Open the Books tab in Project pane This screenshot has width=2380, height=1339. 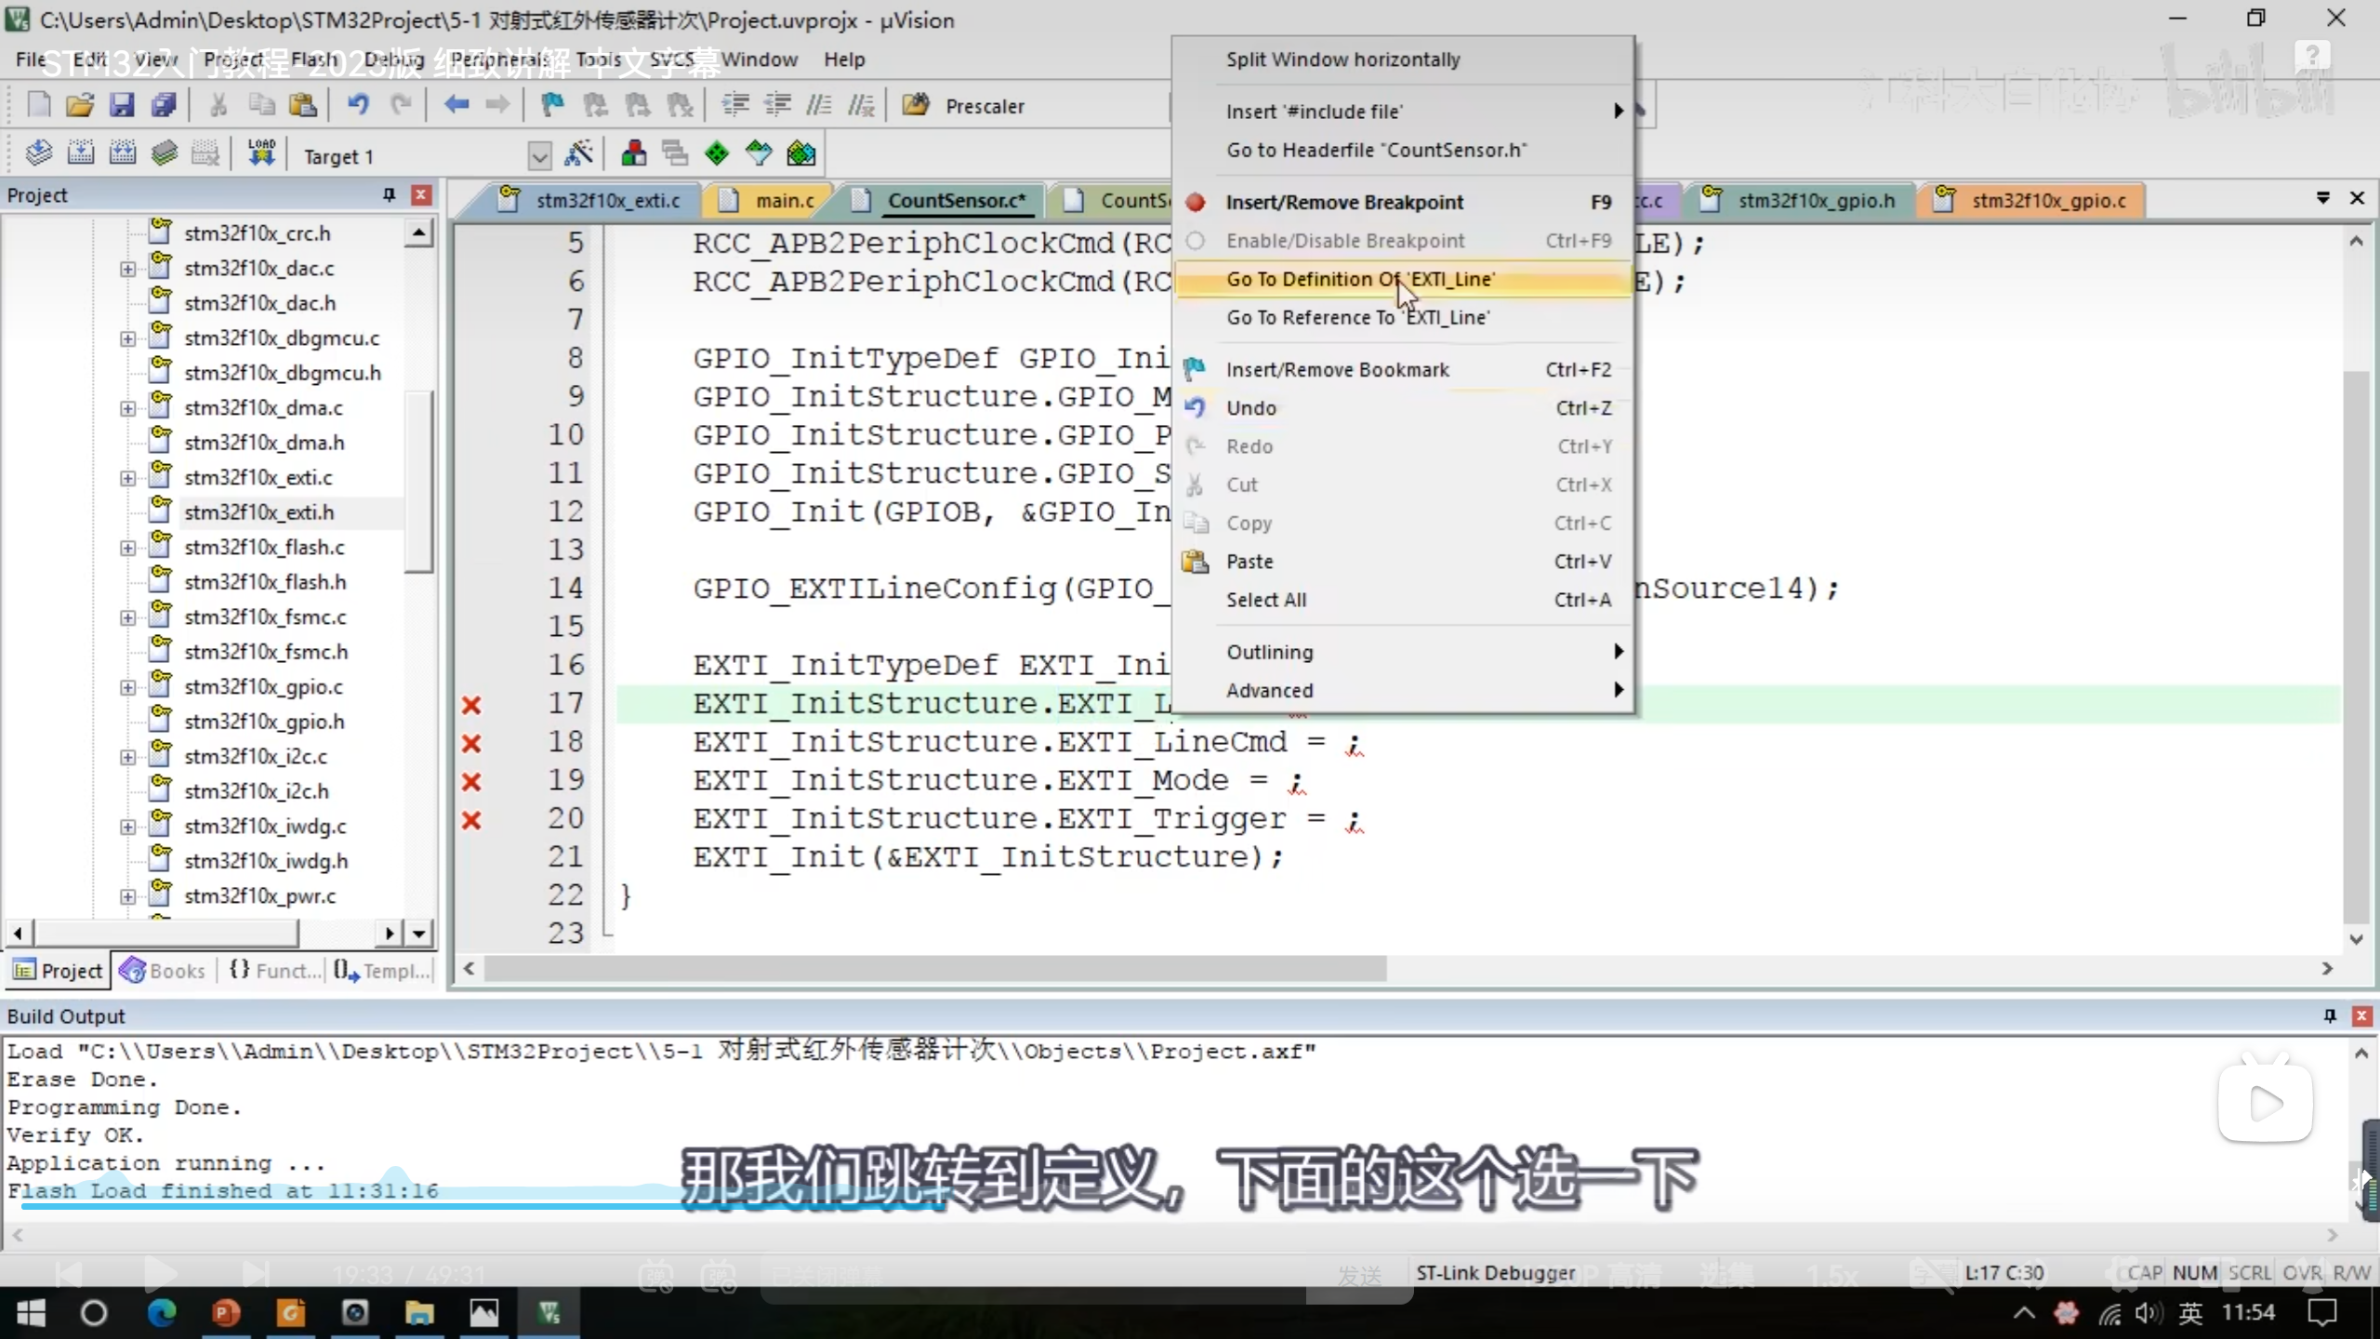click(164, 971)
